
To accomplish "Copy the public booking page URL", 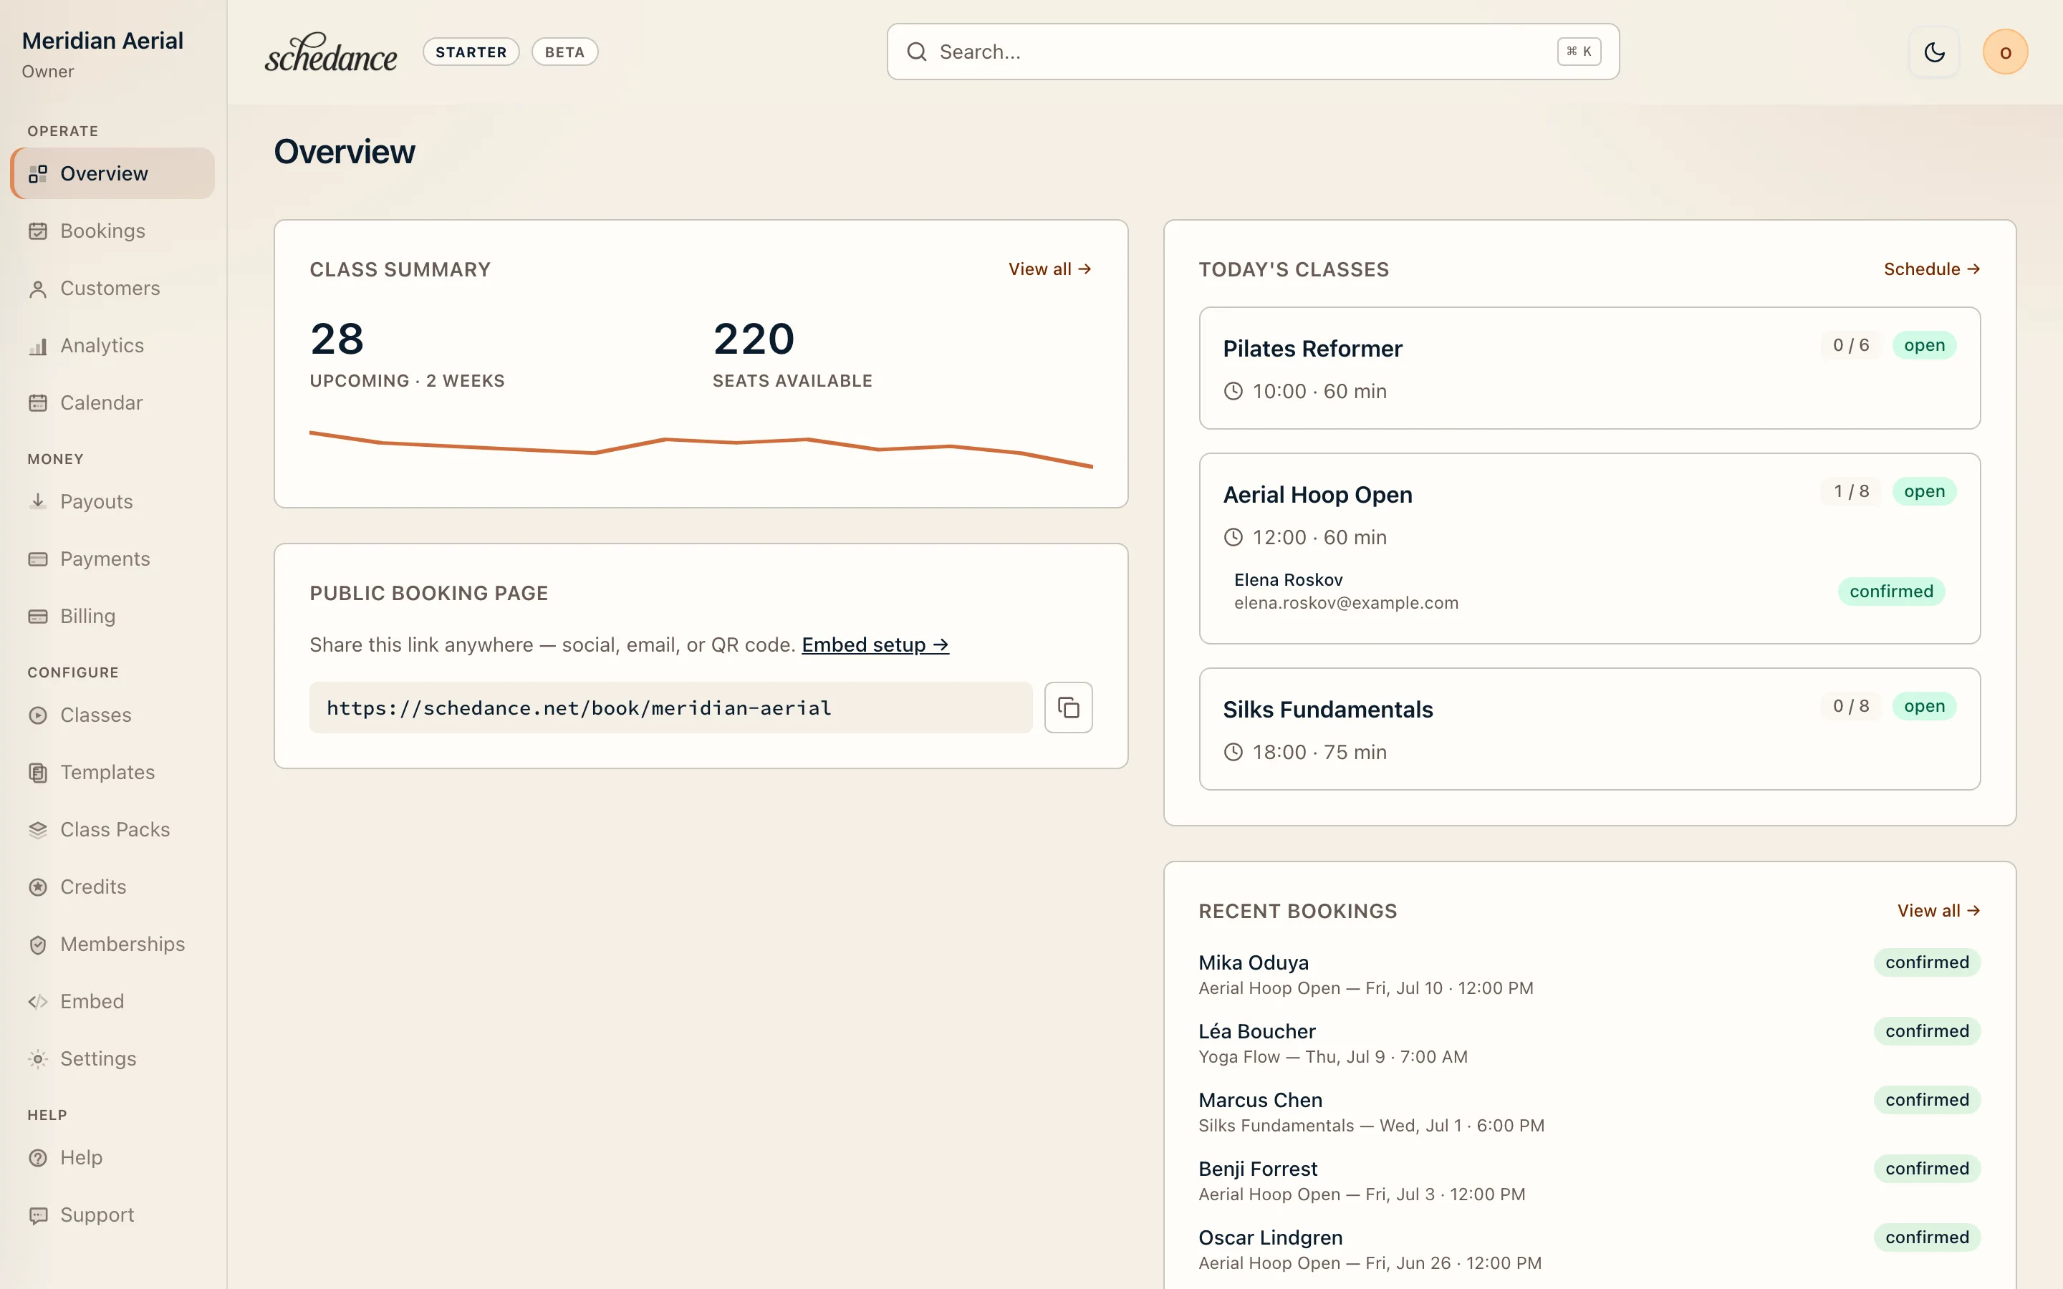I will pyautogui.click(x=1068, y=707).
